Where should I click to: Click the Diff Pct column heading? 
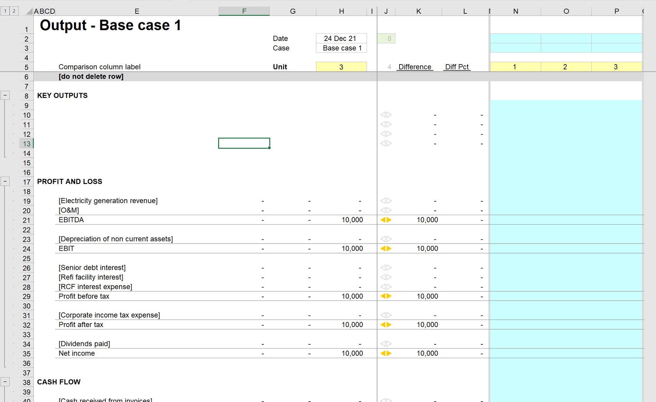457,67
